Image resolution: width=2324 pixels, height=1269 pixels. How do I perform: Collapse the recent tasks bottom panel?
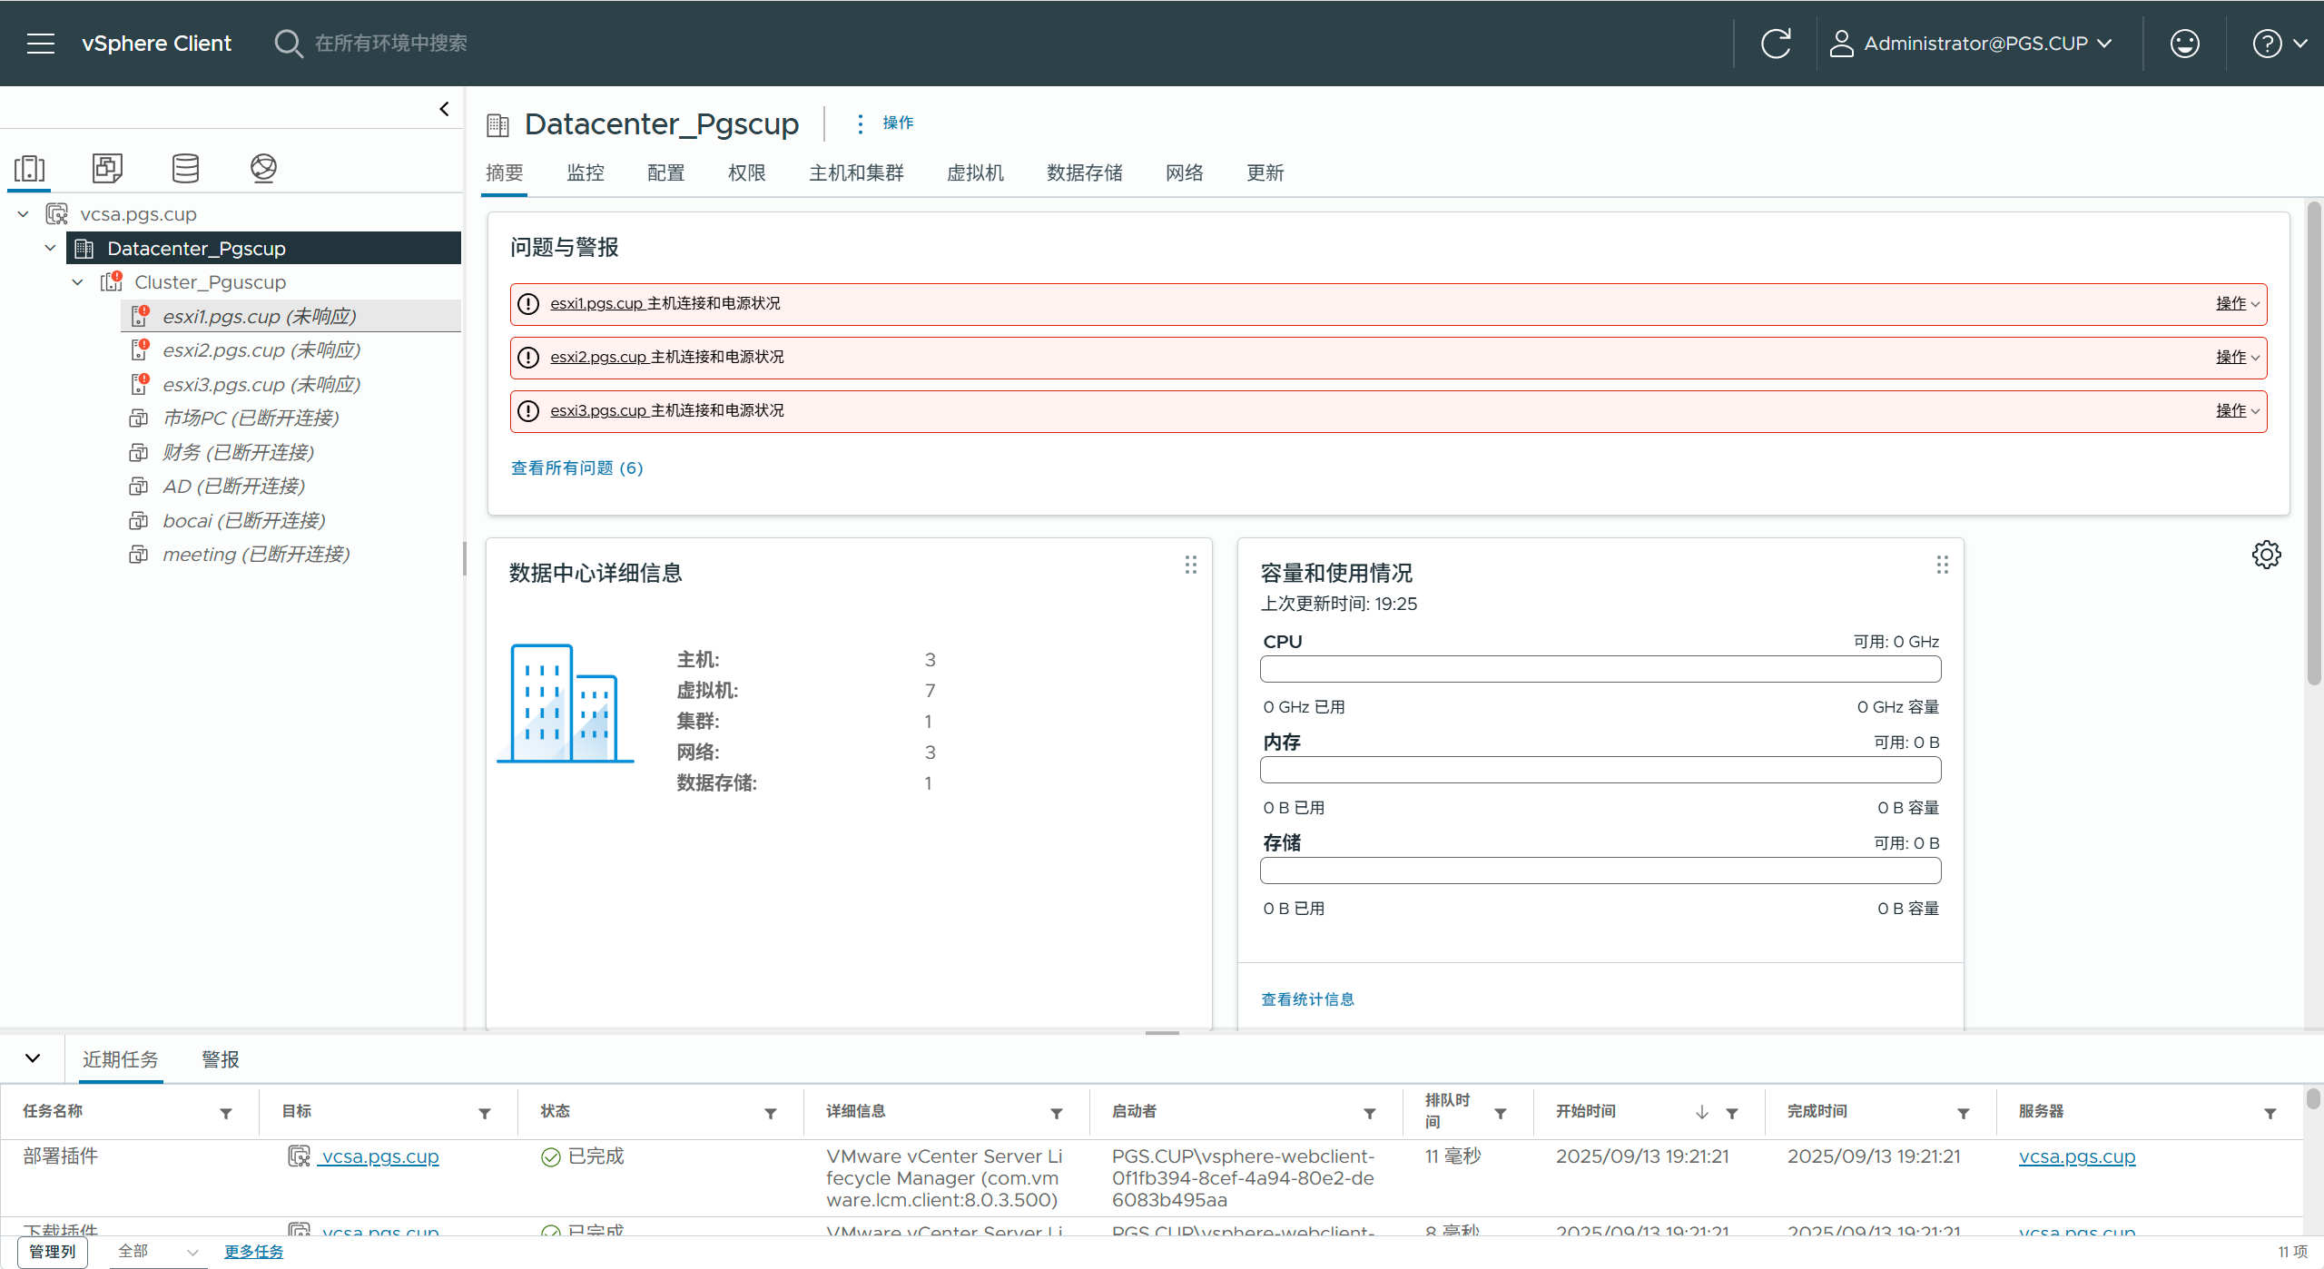click(x=33, y=1058)
